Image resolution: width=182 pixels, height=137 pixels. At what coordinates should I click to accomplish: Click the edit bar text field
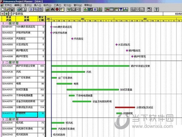pos(87,14)
